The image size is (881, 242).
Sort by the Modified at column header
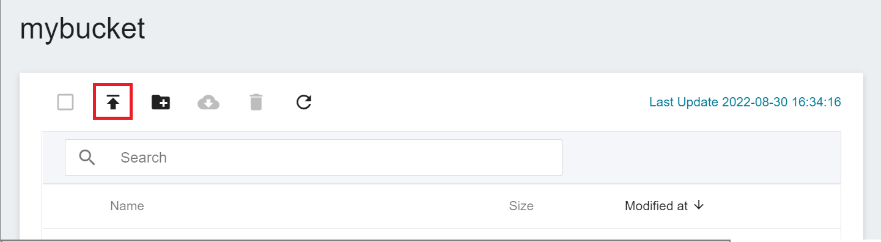click(657, 206)
